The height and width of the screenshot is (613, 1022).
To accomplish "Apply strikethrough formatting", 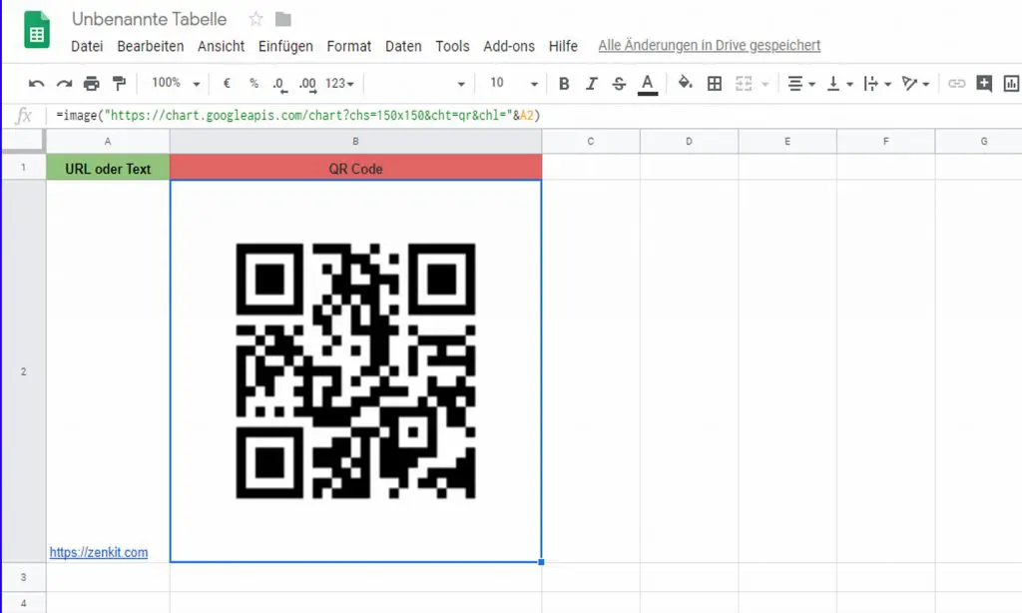I will click(618, 83).
